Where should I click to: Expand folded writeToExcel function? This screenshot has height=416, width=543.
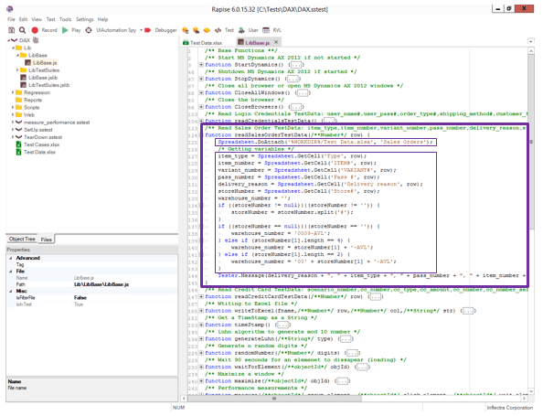tap(201, 311)
